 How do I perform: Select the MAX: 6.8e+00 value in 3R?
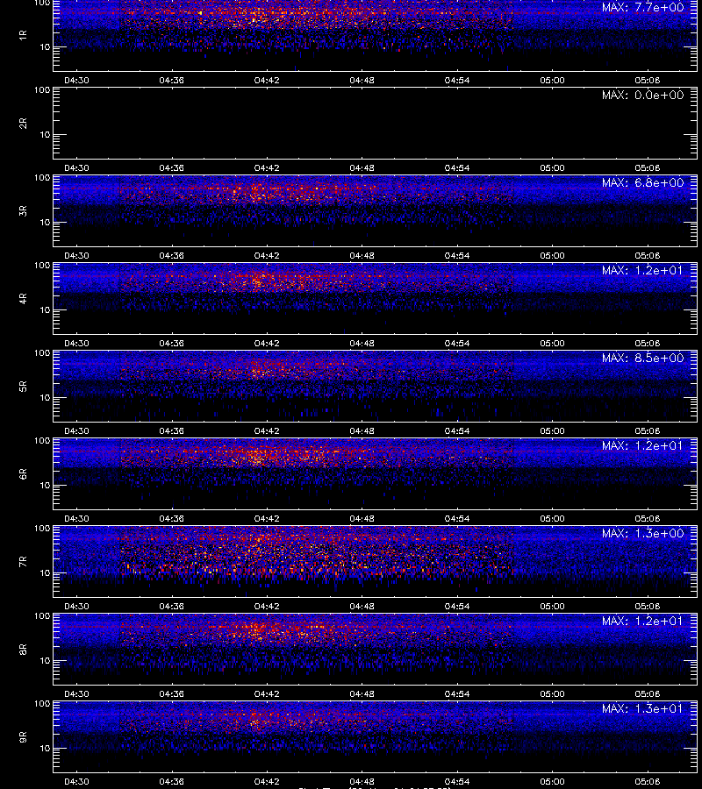pos(642,182)
